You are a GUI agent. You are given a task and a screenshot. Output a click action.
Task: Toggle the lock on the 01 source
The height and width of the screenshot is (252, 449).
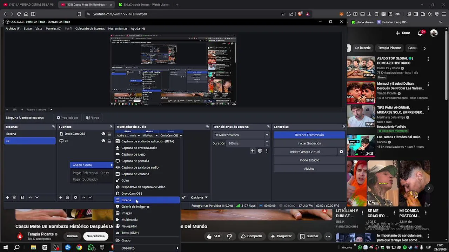[109, 141]
